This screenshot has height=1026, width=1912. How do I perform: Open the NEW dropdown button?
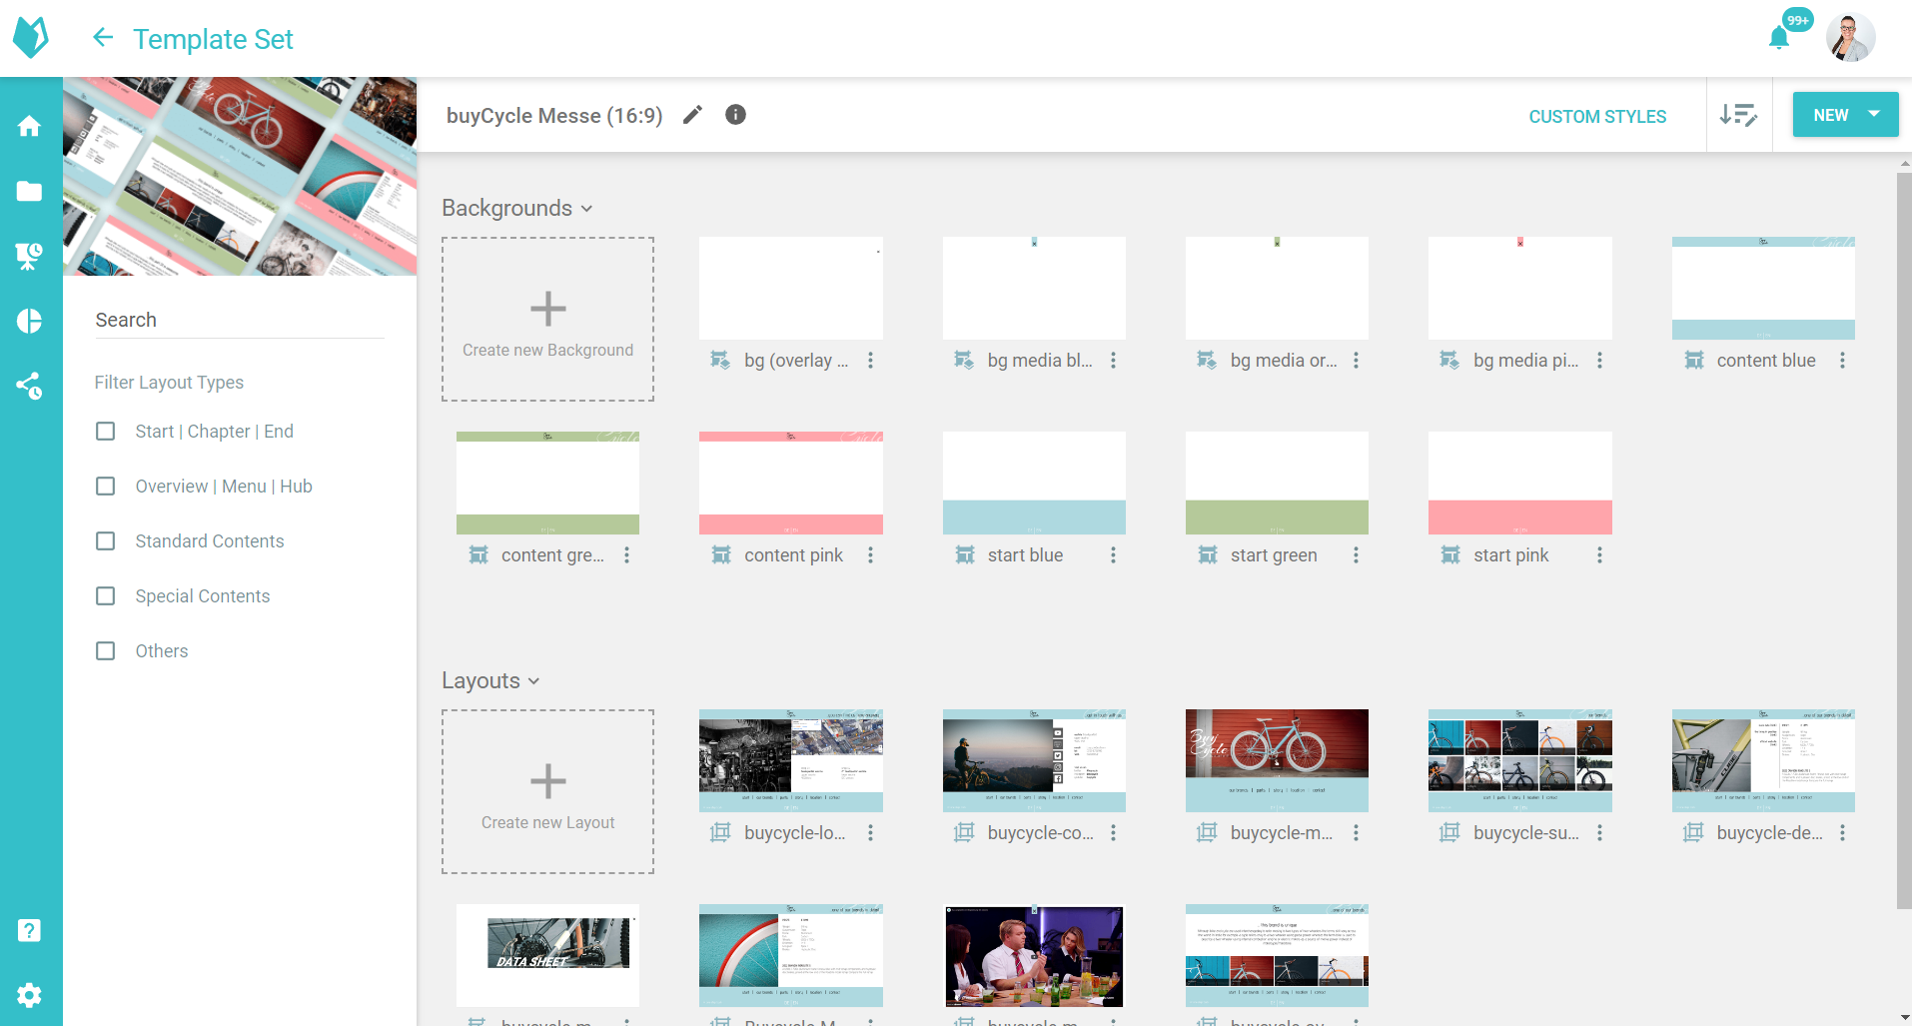point(1845,115)
